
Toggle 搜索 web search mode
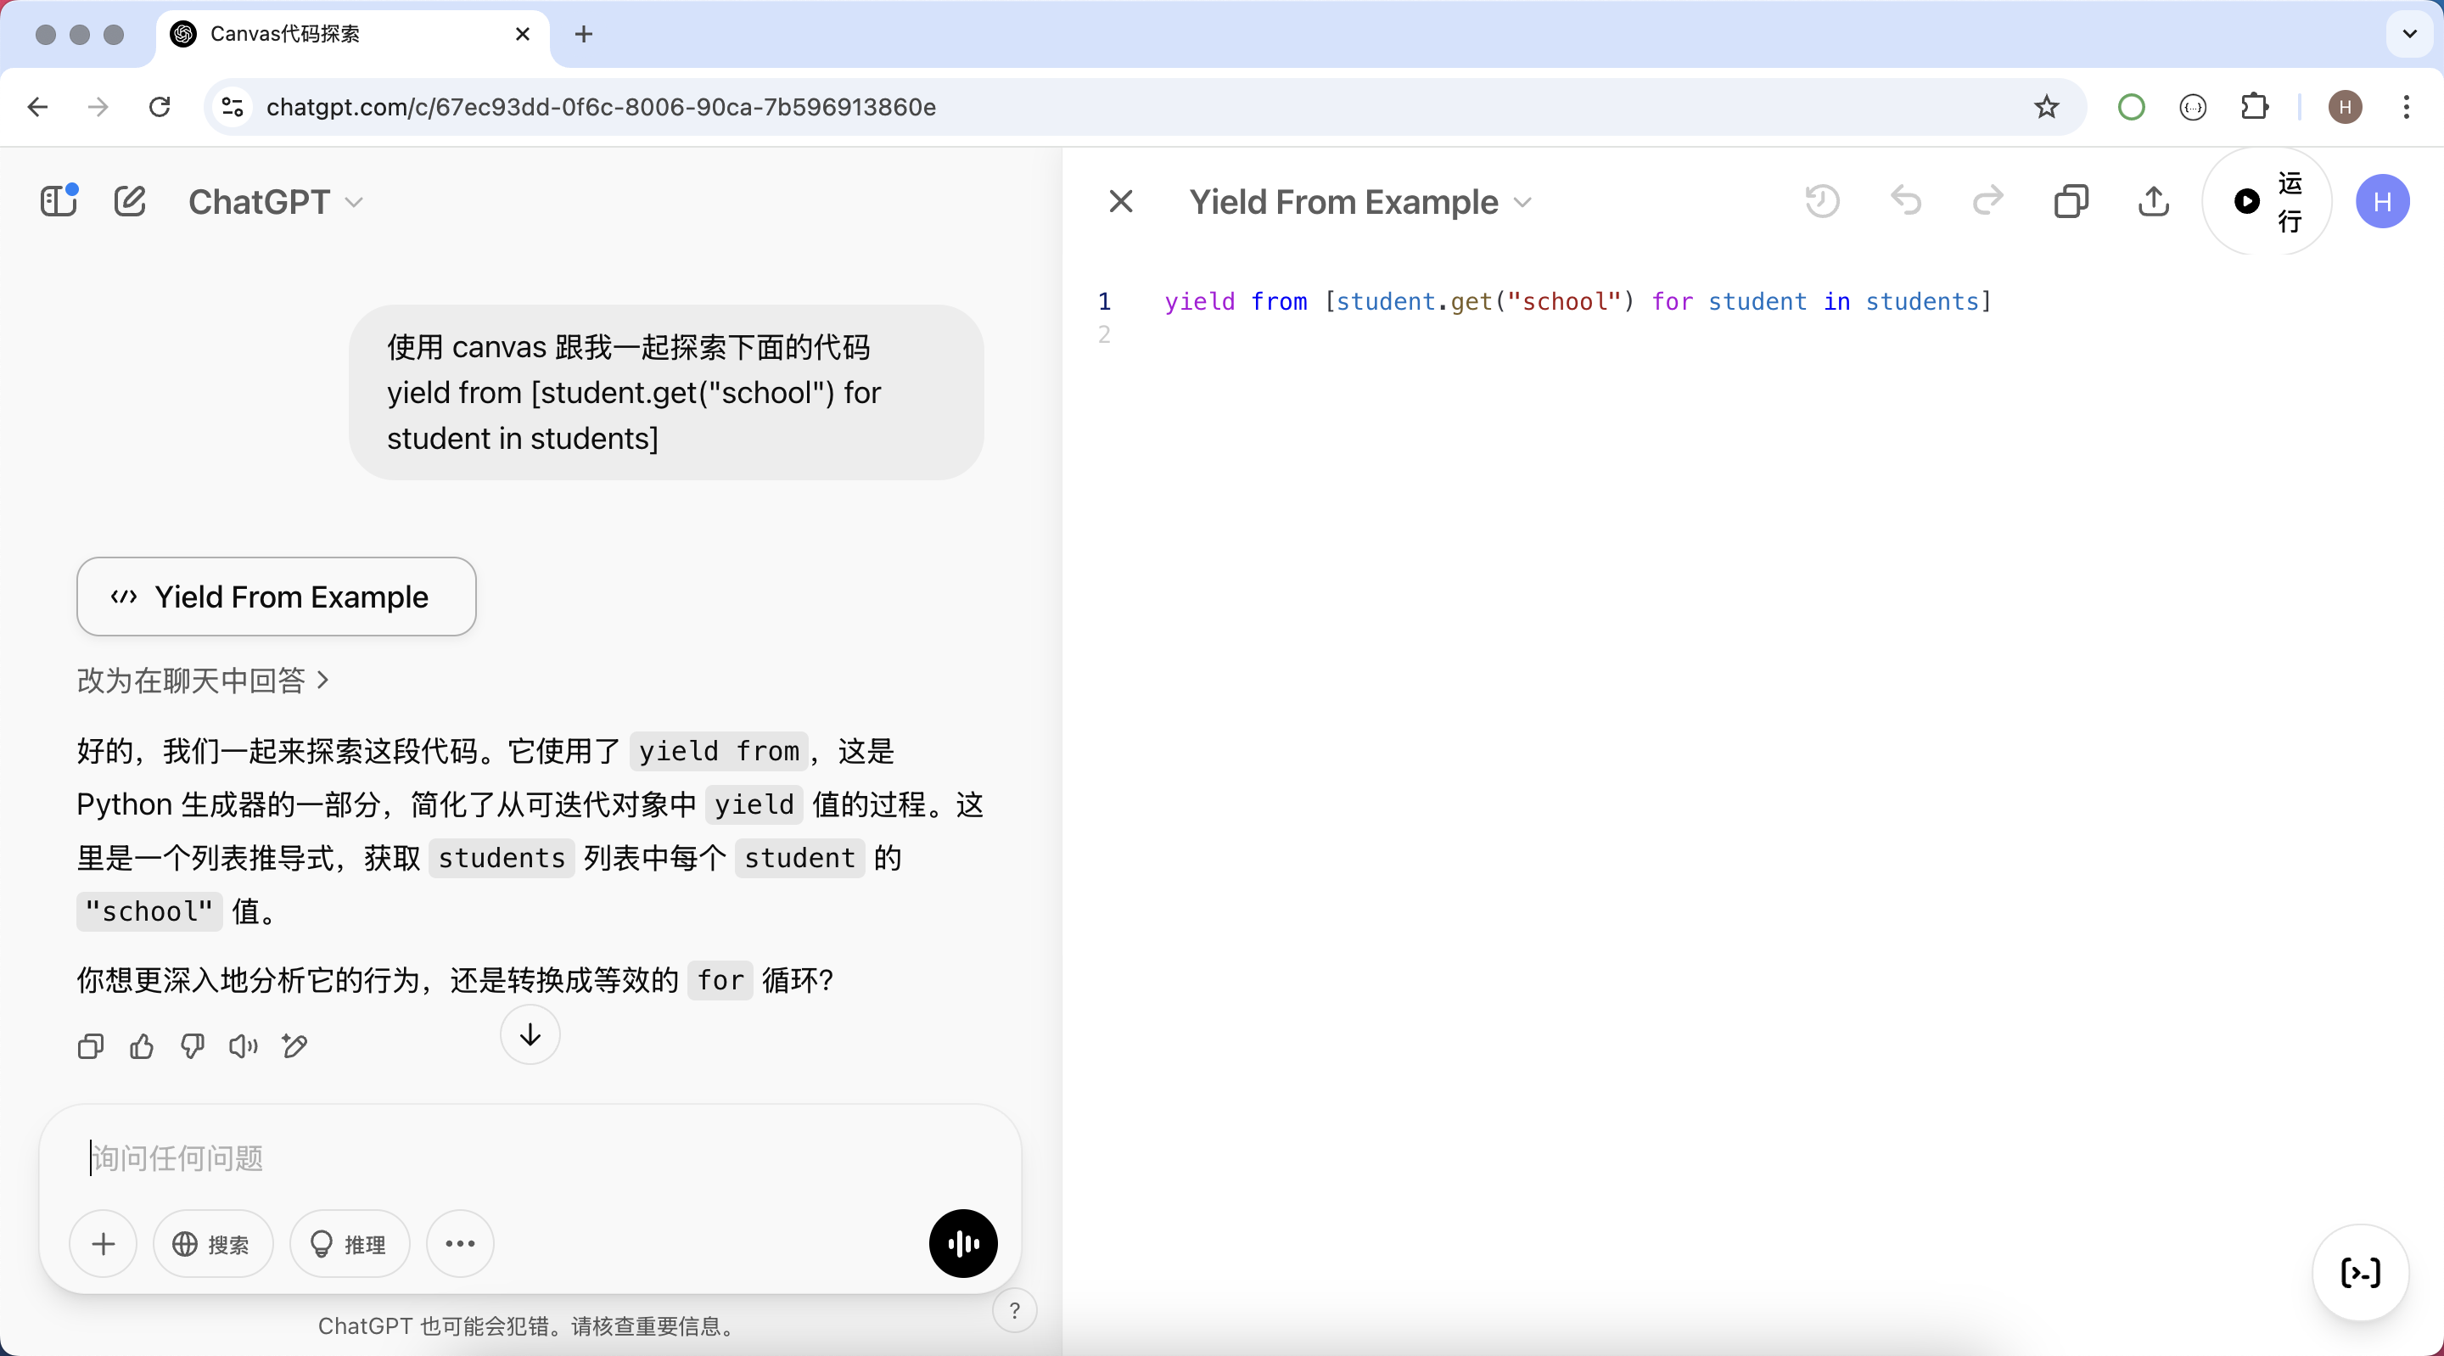[x=212, y=1243]
